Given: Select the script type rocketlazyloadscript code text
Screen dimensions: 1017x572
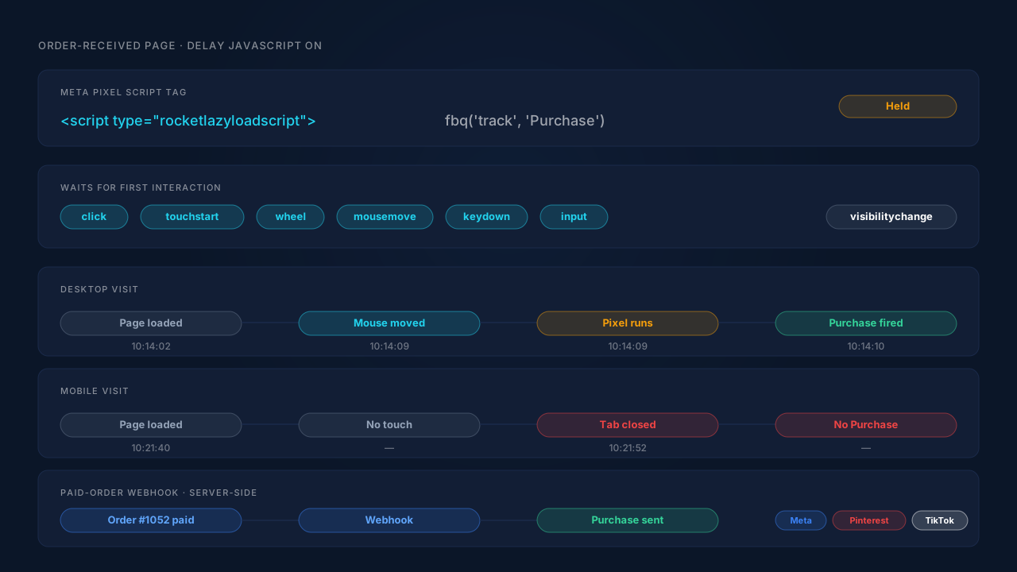Looking at the screenshot, I should click(188, 121).
